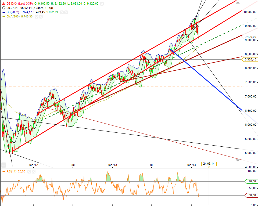Viewport: 258px width, 206px height.
Task: Click the 9.120,00 price label on the axis
Action: 250,37
